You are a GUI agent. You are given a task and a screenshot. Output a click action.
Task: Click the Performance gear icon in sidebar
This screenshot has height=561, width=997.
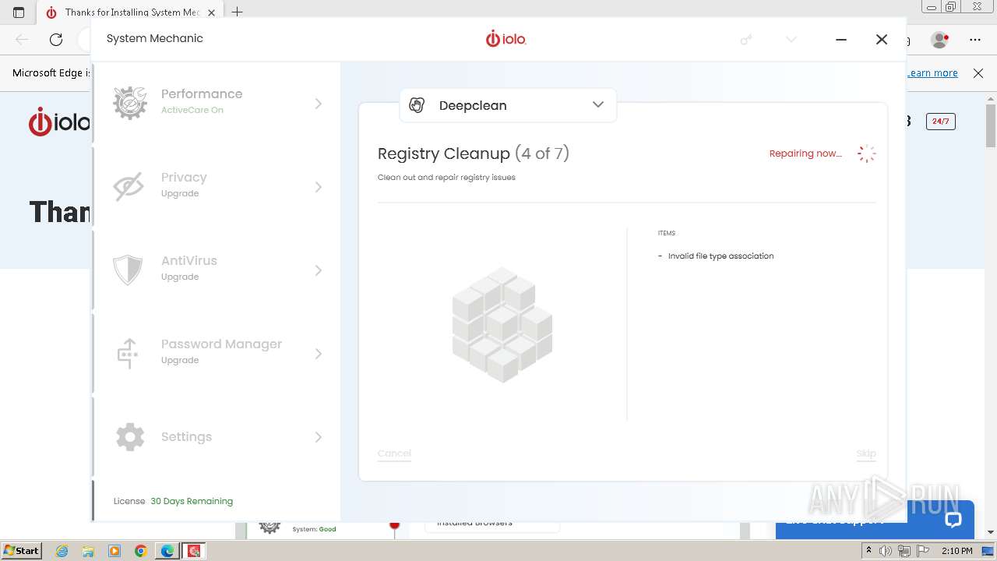tap(129, 103)
